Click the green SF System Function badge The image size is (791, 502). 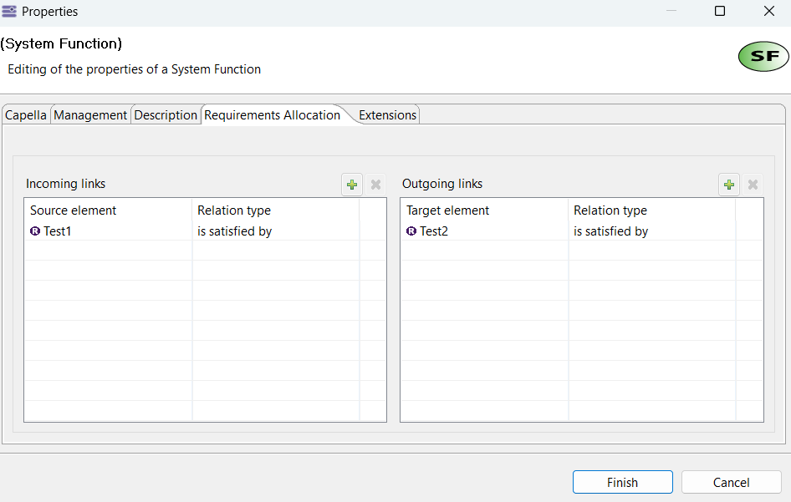[x=763, y=57]
